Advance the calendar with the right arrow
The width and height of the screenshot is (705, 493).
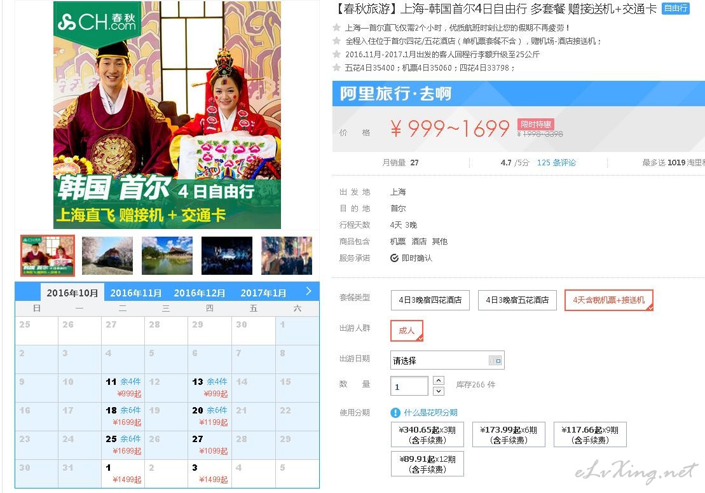coord(308,291)
